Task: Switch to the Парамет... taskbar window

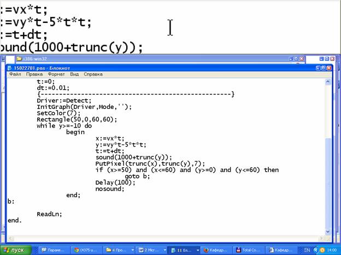Action: (x=54, y=250)
